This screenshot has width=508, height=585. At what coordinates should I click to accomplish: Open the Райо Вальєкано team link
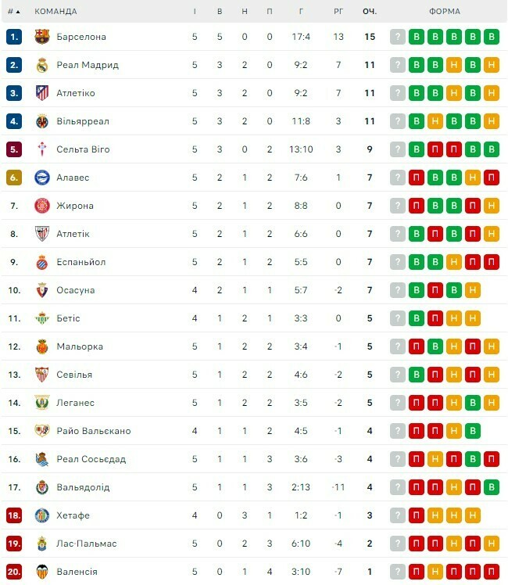click(94, 431)
